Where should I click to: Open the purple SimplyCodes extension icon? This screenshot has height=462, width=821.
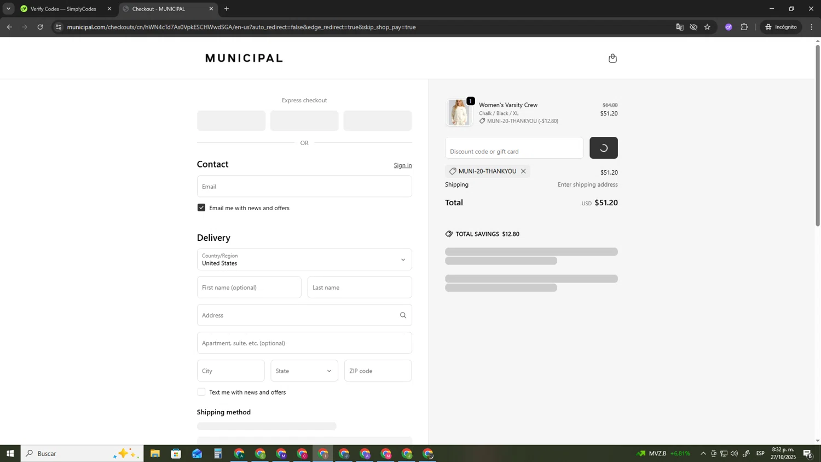pyautogui.click(x=729, y=27)
